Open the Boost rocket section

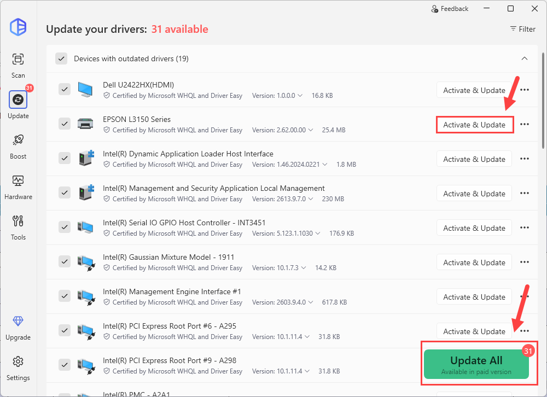pyautogui.click(x=18, y=146)
